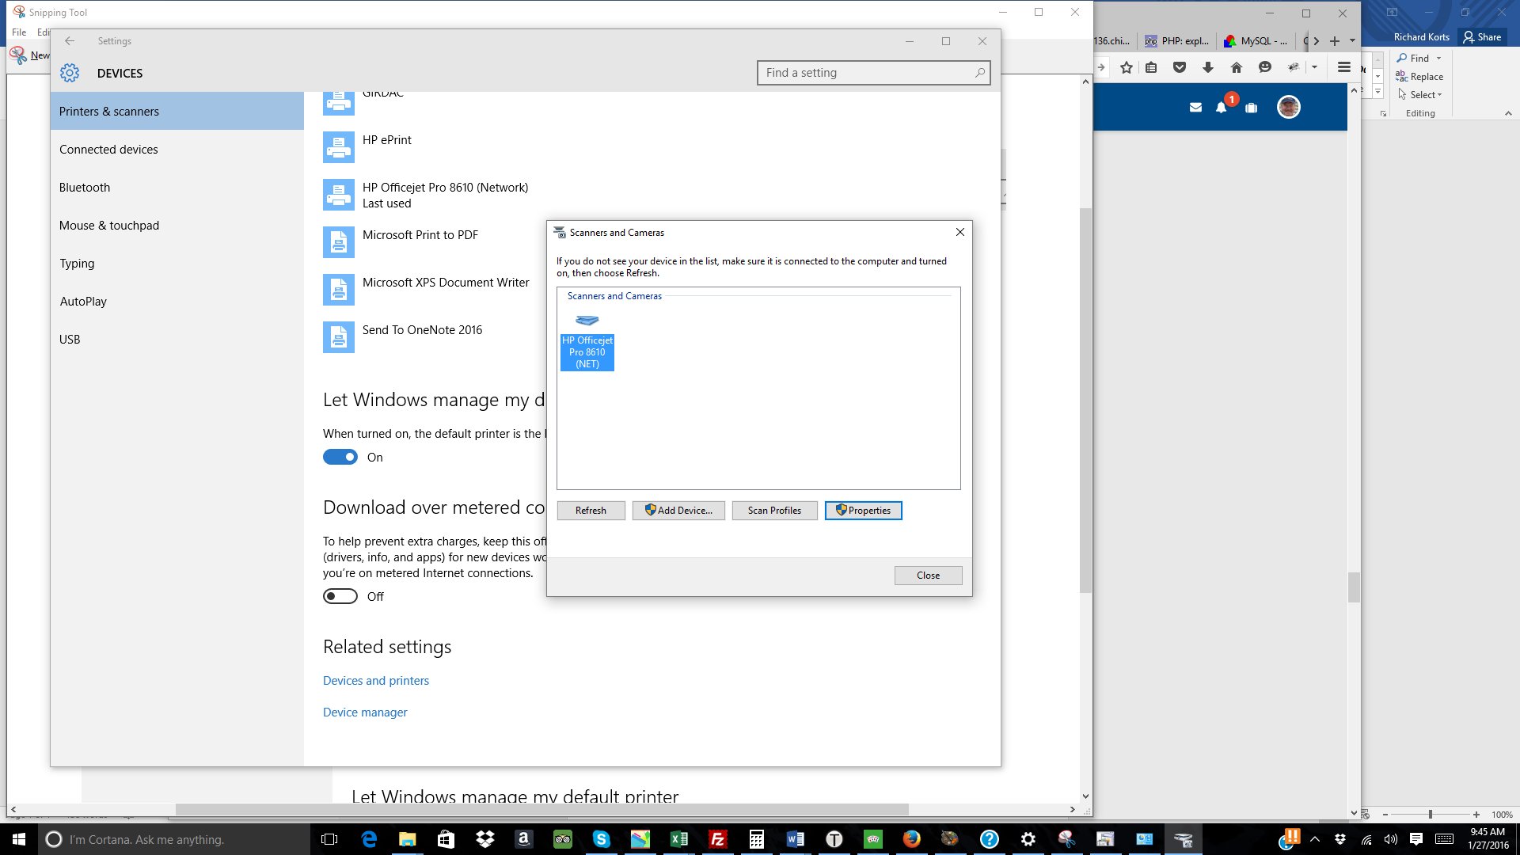This screenshot has width=1520, height=855.
Task: Select HP Officejet Pro 8610 scanner icon
Action: [x=587, y=321]
